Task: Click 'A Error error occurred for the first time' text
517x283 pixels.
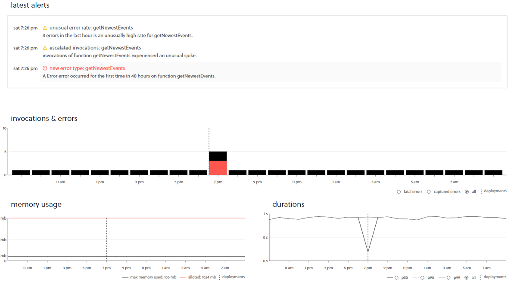Action: click(129, 76)
